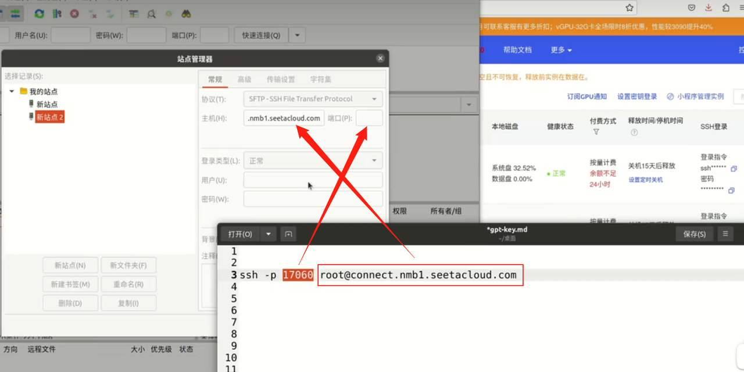Click the 我的站点 folder icon
744x372 pixels.
pyautogui.click(x=24, y=91)
